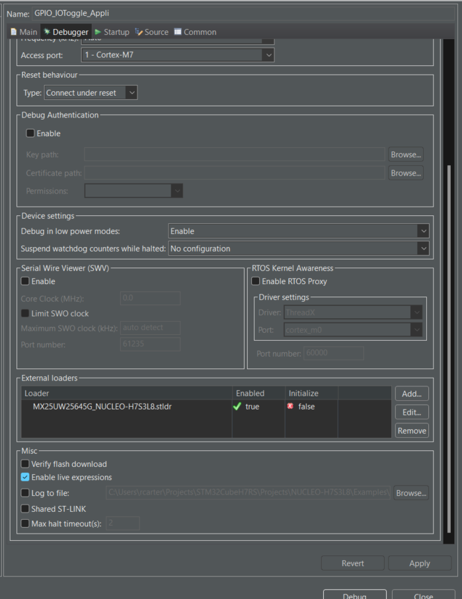Remove the selected external loader
462x599 pixels.
(x=412, y=431)
